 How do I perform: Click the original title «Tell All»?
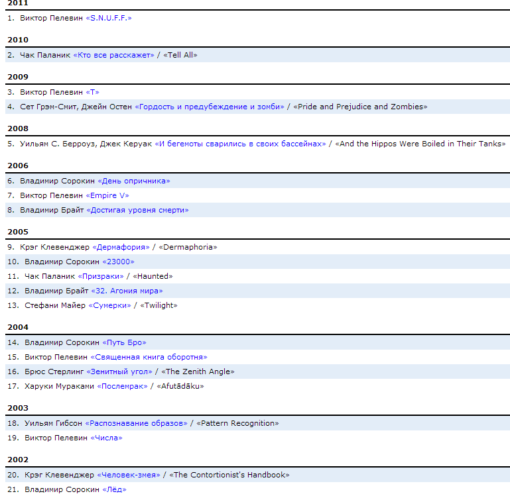180,55
